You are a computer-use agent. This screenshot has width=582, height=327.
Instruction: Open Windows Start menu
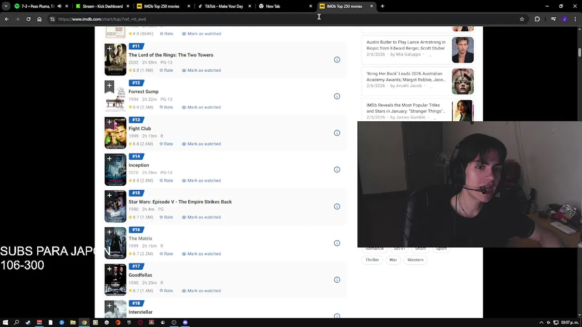(5, 322)
